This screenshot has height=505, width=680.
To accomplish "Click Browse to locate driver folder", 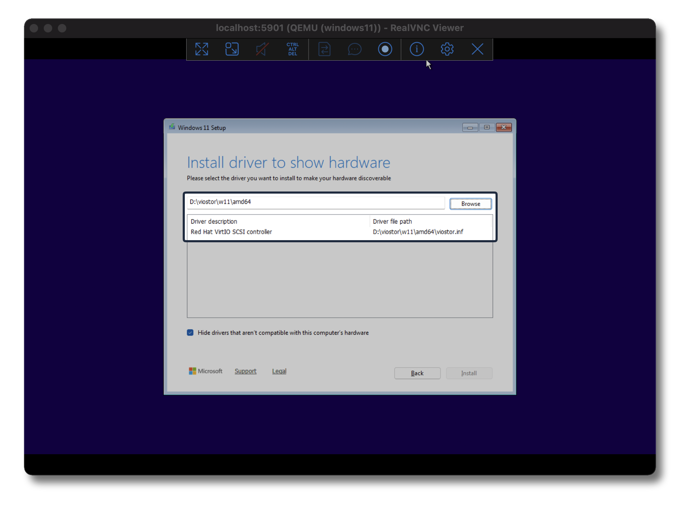I will (x=470, y=204).
